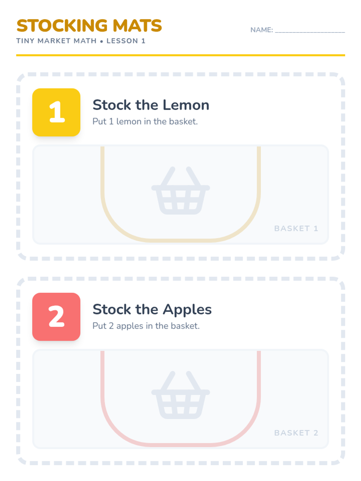Image resolution: width=361 pixels, height=481 pixels.
Task: Click the STOCKING MATS title
Action: click(x=89, y=26)
